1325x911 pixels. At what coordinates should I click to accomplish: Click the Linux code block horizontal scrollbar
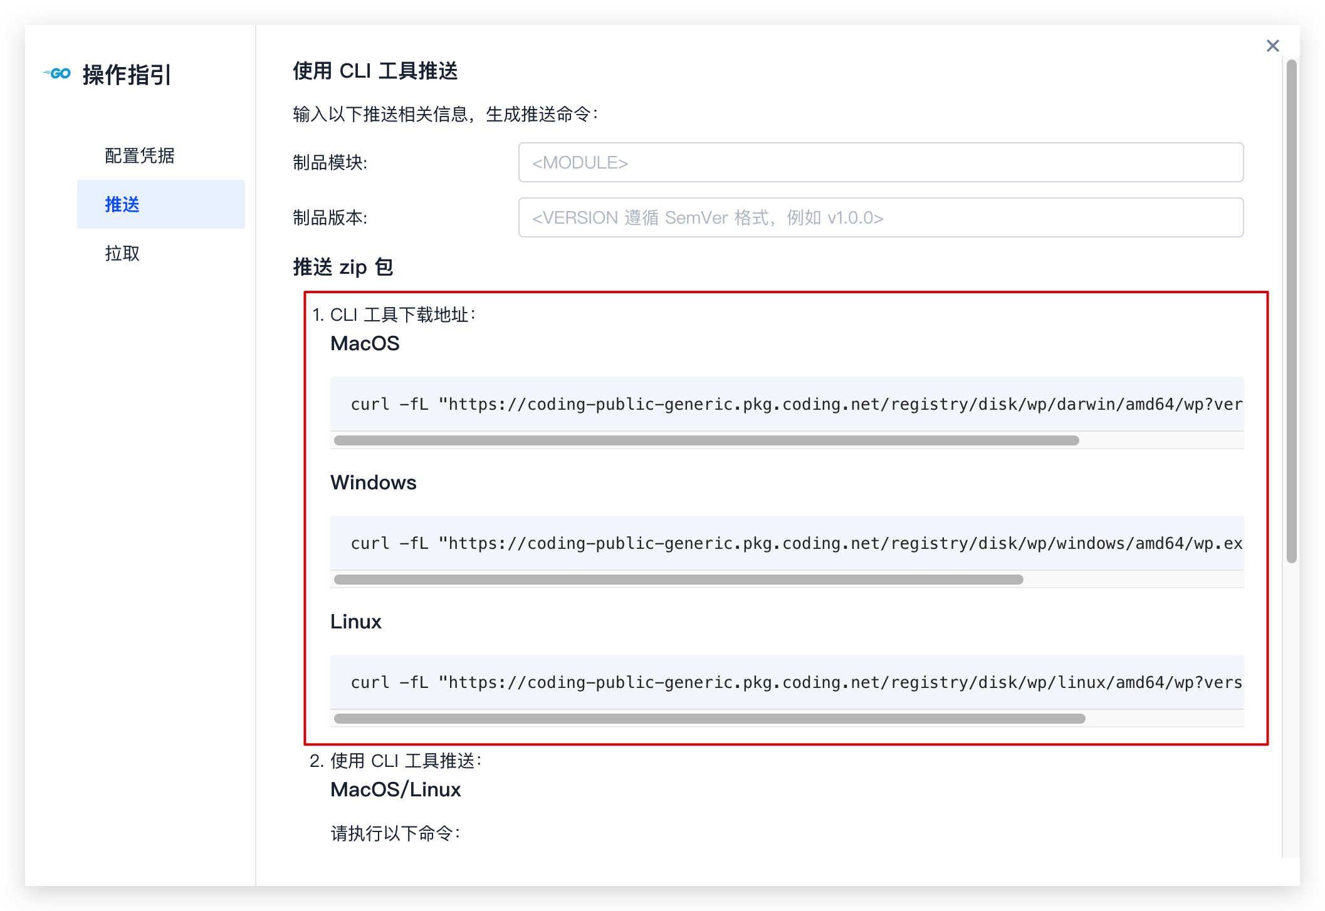710,719
